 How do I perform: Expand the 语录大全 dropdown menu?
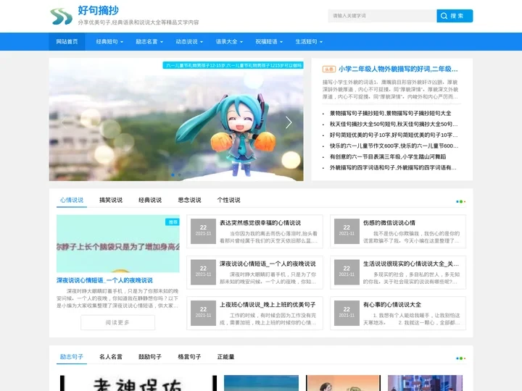pos(229,41)
